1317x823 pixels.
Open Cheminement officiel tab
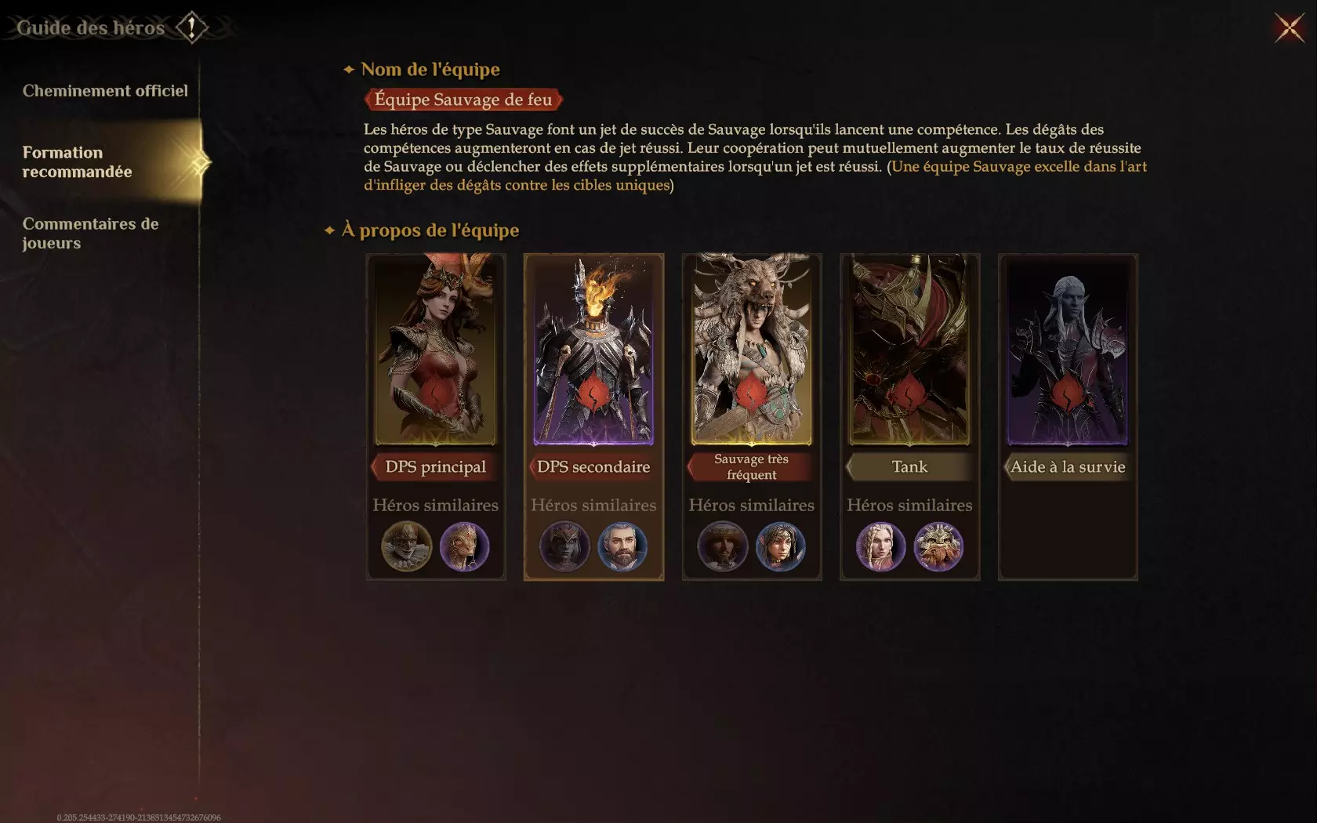coord(105,91)
